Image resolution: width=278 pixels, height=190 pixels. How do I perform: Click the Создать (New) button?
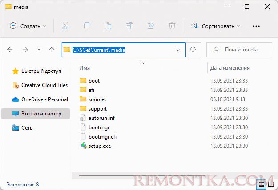[28, 26]
